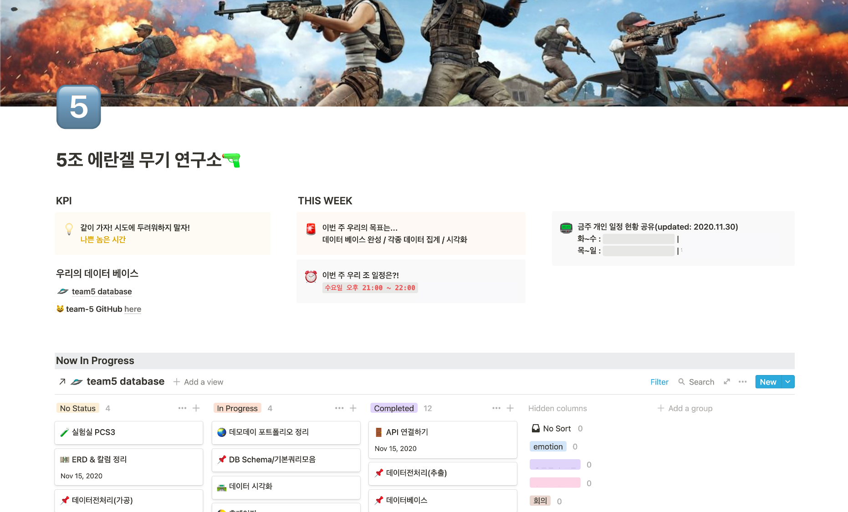Image resolution: width=848 pixels, height=512 pixels.
Task: Click the pushpin icon on DB Schema card
Action: tap(222, 459)
